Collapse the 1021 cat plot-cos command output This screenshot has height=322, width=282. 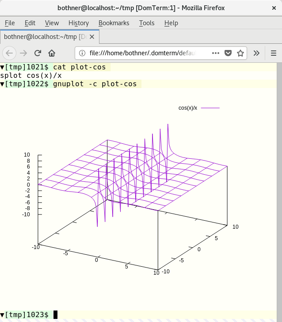3,67
